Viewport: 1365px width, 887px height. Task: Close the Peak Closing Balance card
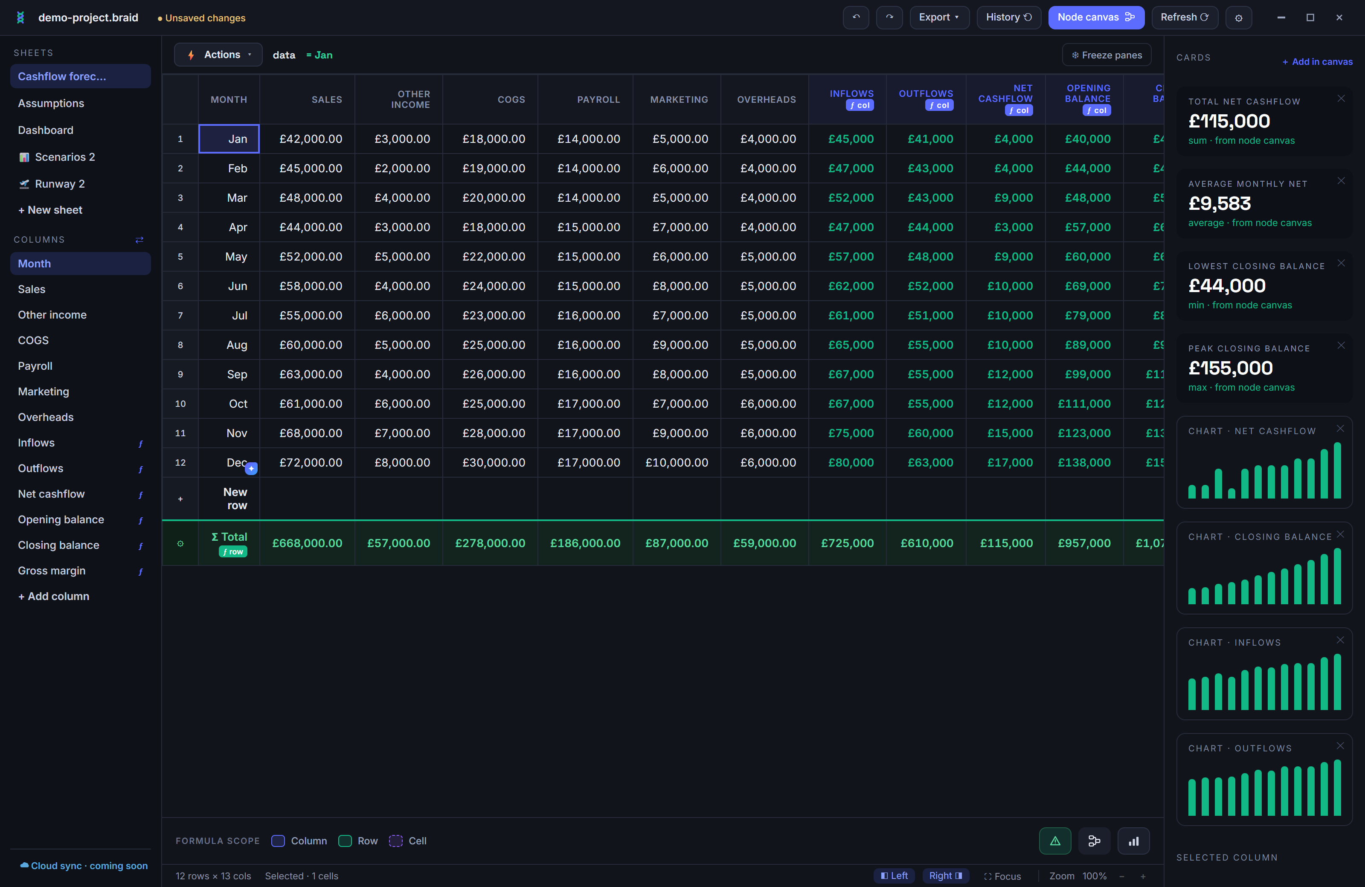pos(1341,345)
